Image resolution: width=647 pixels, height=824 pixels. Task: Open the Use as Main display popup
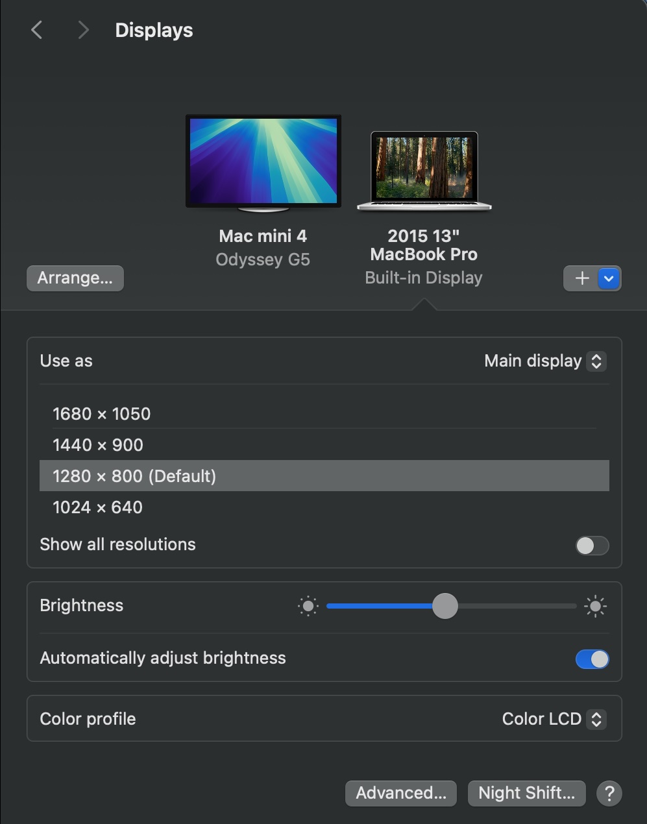(545, 361)
